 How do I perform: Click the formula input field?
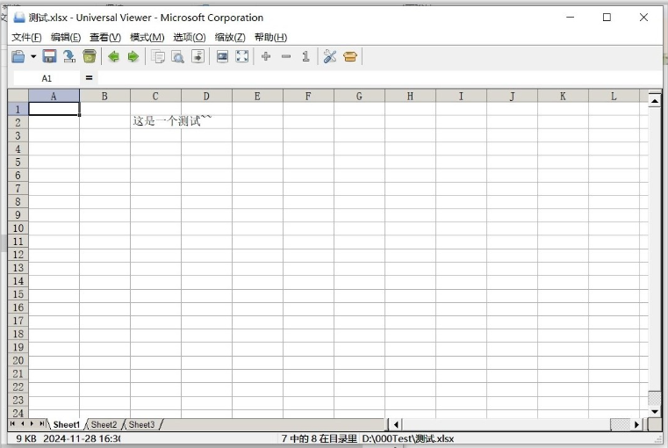(379, 78)
